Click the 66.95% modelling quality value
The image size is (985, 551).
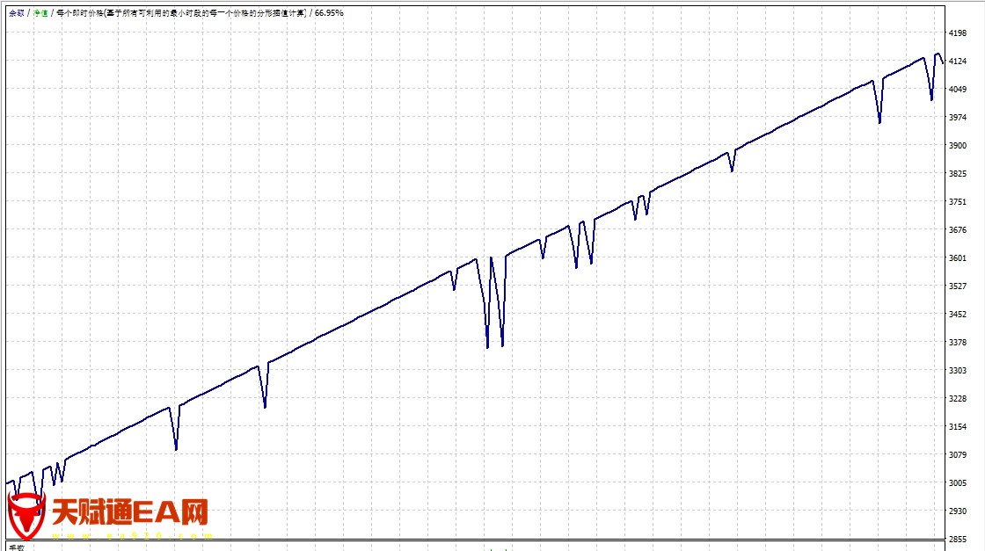328,13
